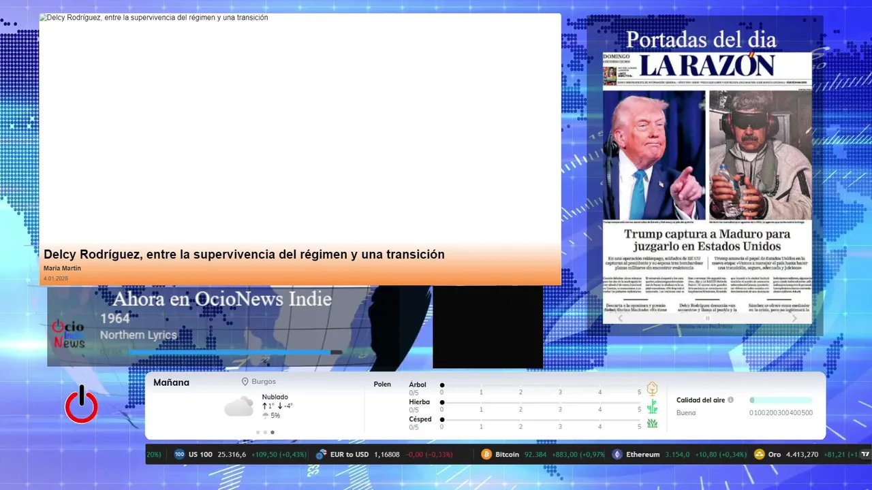Screen dimensions: 872x490
Task: Click the Hierba pollen level slider
Action: (540, 402)
